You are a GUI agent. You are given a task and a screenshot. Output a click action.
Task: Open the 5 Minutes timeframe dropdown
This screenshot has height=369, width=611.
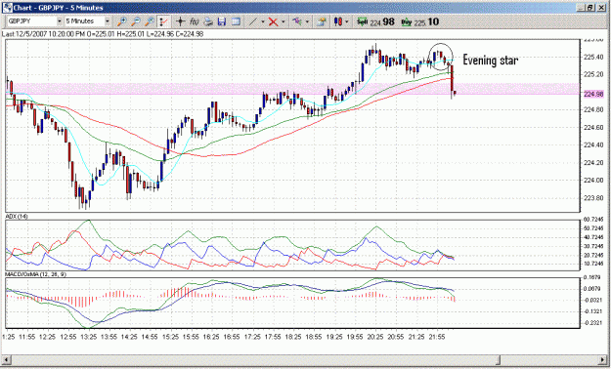(x=108, y=21)
